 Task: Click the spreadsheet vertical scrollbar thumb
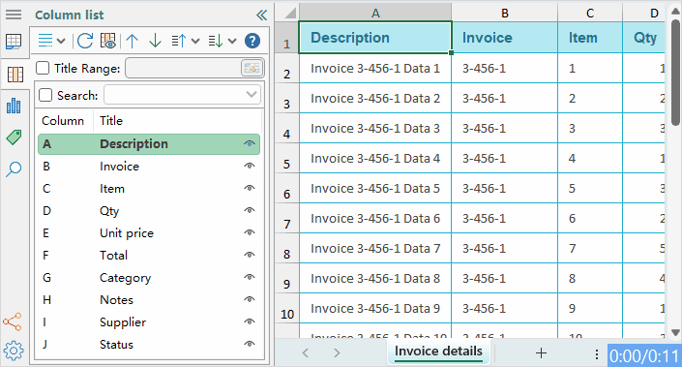click(675, 72)
